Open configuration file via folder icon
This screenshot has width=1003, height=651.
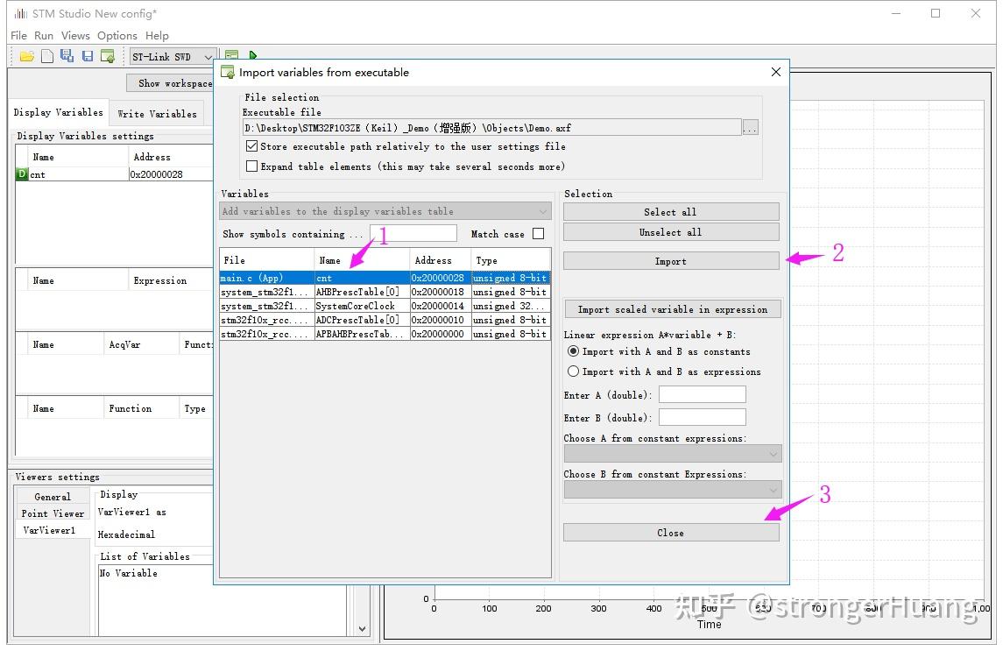[27, 56]
